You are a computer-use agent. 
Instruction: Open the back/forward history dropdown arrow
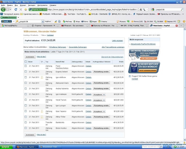click(x=10, y=10)
